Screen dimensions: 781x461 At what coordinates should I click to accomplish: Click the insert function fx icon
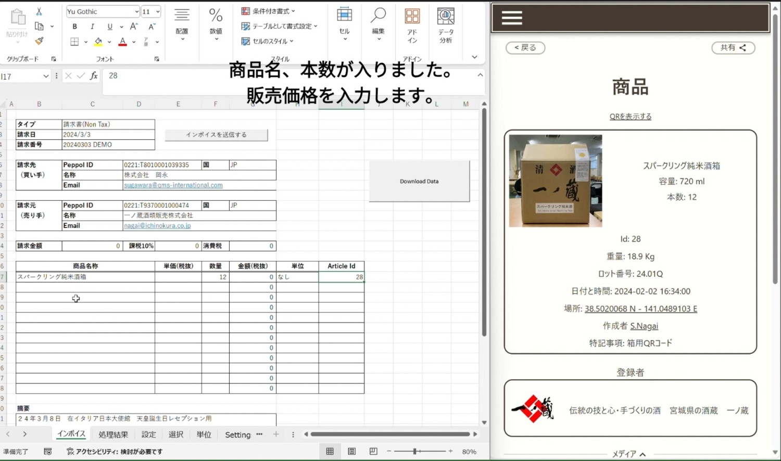click(x=94, y=76)
